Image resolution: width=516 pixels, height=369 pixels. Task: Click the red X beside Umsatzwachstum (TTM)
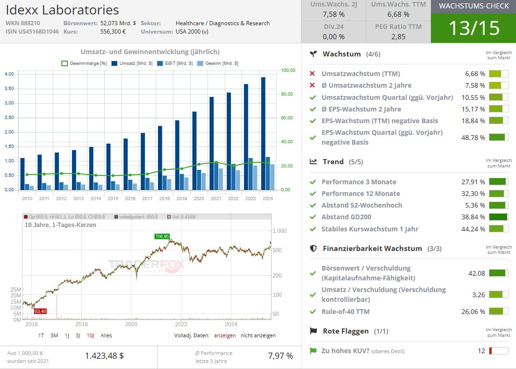(x=312, y=74)
